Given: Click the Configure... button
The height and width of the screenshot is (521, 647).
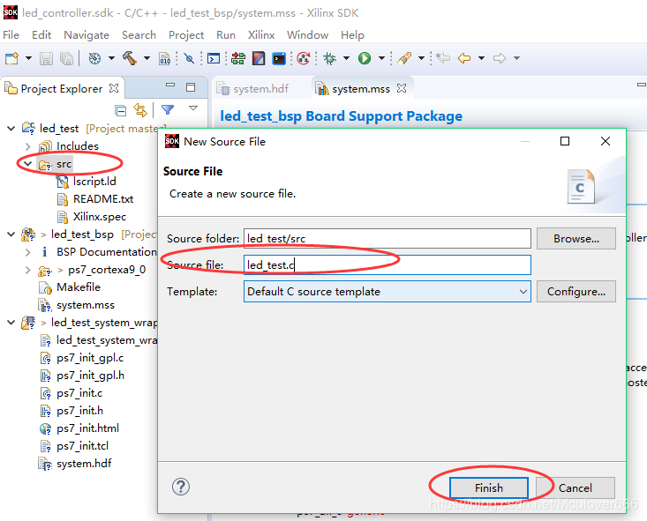Looking at the screenshot, I should pos(576,292).
